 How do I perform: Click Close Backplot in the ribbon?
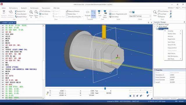(x=21, y=14)
